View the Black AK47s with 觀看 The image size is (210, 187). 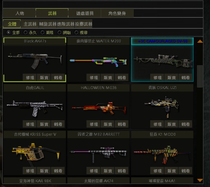point(58,77)
